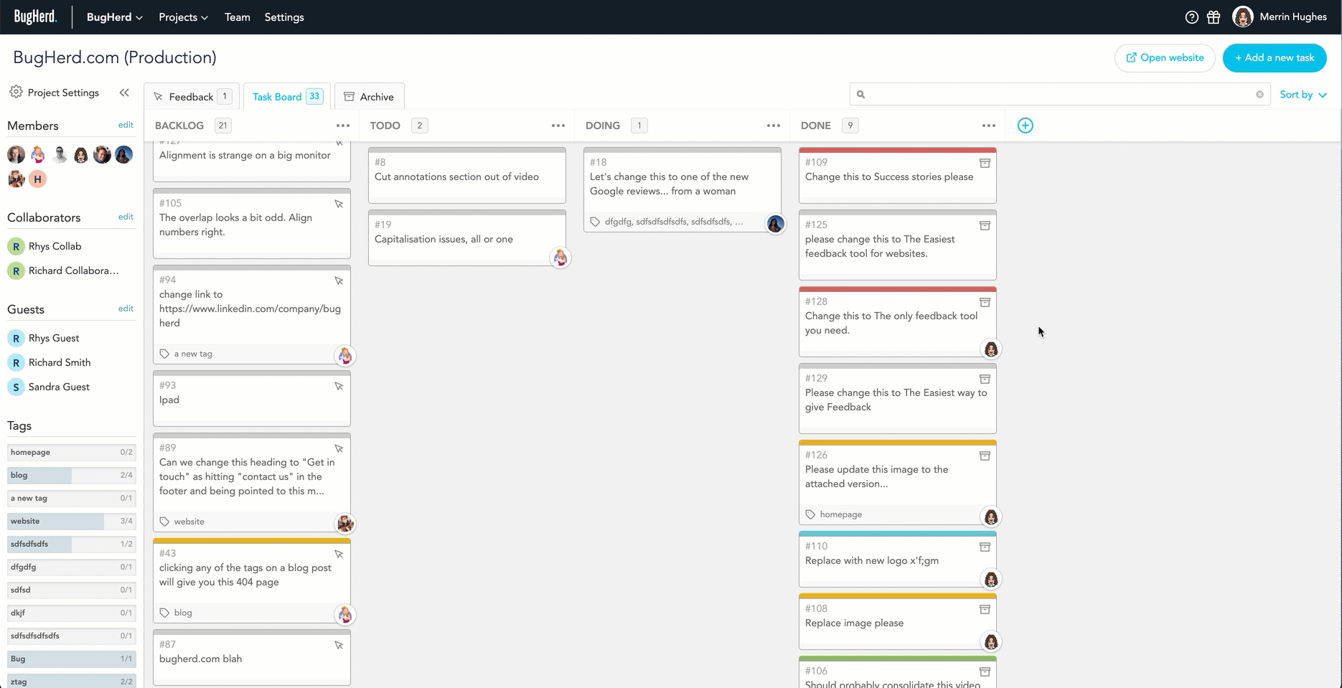Image resolution: width=1342 pixels, height=688 pixels.
Task: Click archive icon on task #128
Action: click(x=985, y=302)
